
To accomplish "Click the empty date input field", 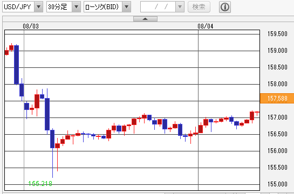I will pyautogui.click(x=158, y=7).
